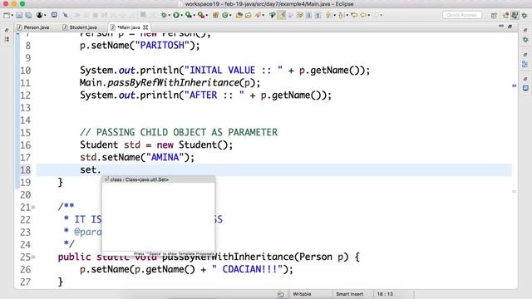Screen dimensions: 532x299
Task: Switch to Person.java editor tab
Action: coord(33,27)
